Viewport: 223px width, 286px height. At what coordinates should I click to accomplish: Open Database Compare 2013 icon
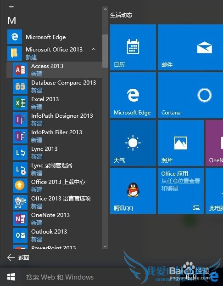(20, 86)
